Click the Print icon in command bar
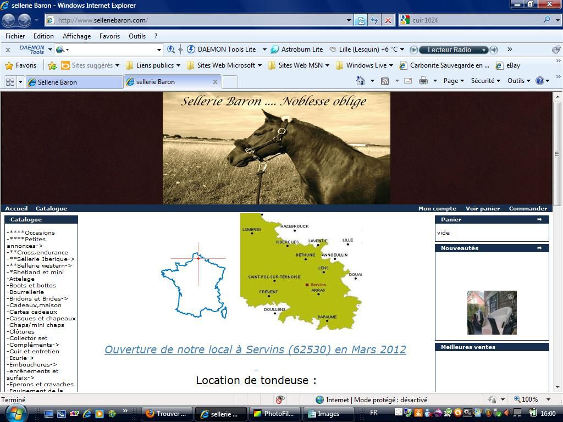This screenshot has height=422, width=563. [x=423, y=81]
